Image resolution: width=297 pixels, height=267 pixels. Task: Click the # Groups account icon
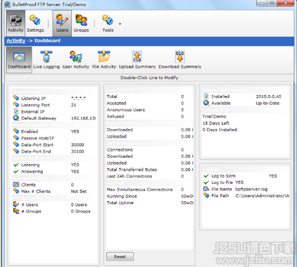[16, 211]
